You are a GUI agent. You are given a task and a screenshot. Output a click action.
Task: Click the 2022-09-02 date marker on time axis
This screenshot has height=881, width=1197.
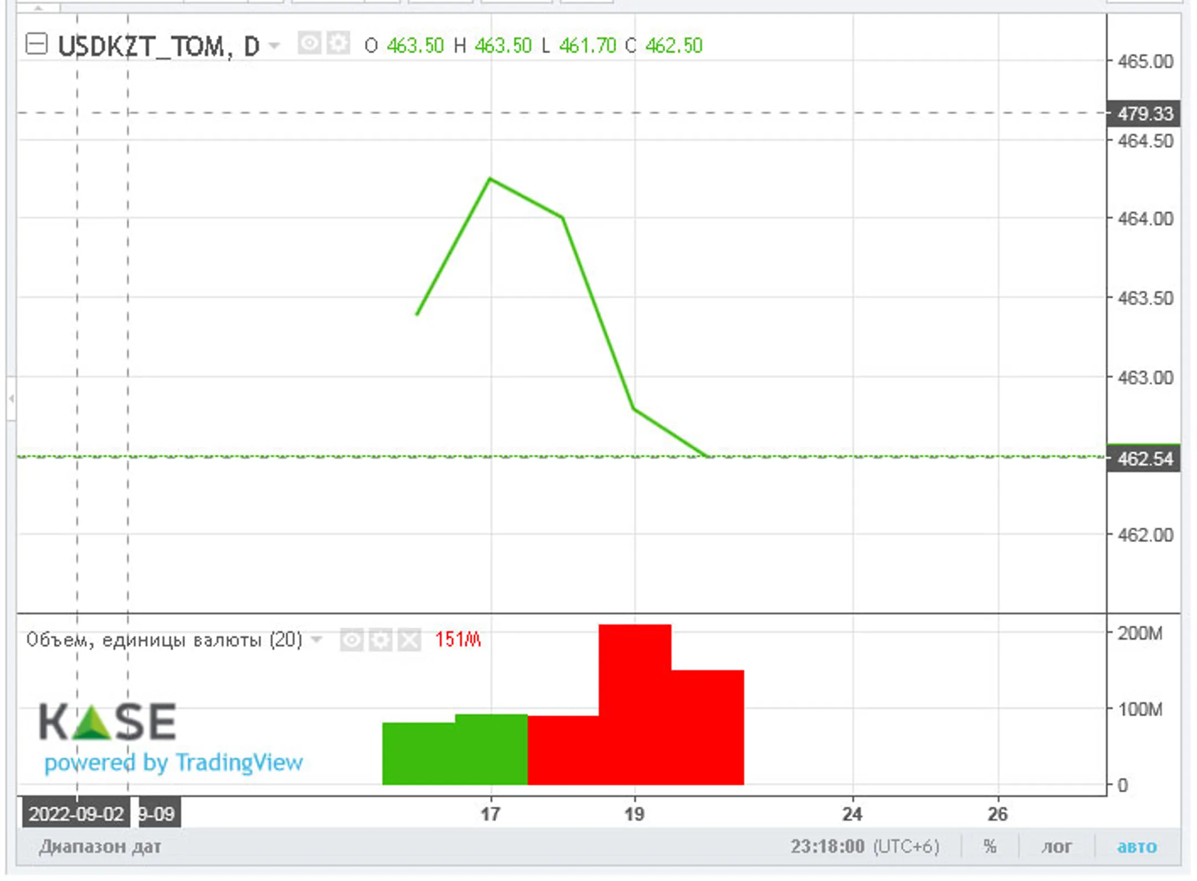(76, 814)
